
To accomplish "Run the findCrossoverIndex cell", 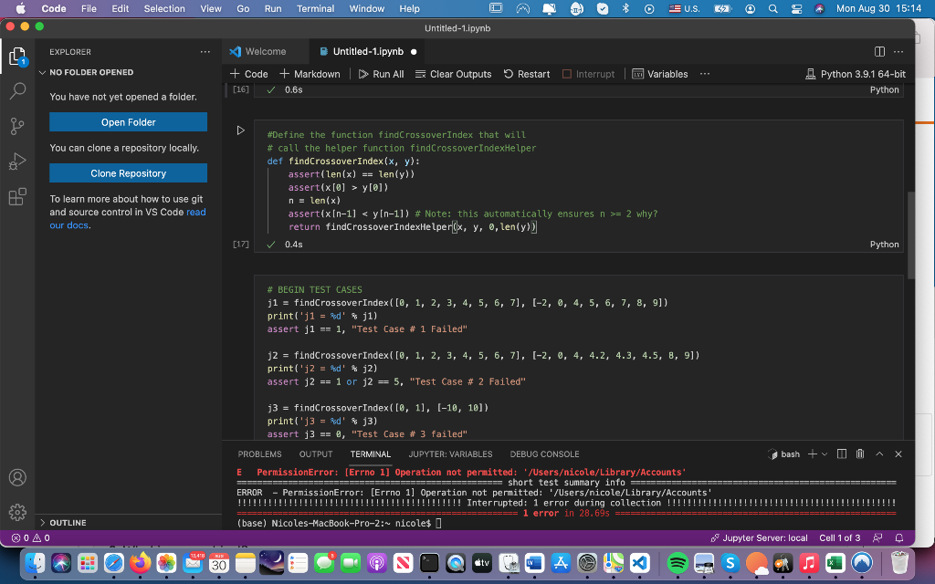I will coord(240,130).
